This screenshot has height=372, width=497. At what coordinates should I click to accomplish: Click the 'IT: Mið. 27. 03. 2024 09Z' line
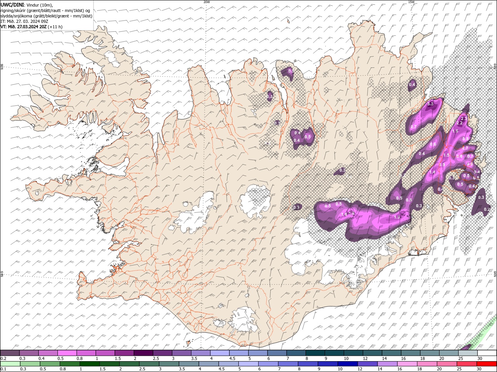[x=24, y=21]
